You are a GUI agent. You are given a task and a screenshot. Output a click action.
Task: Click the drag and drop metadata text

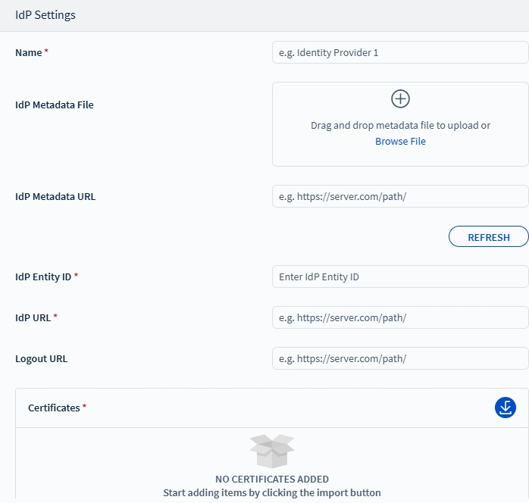400,126
